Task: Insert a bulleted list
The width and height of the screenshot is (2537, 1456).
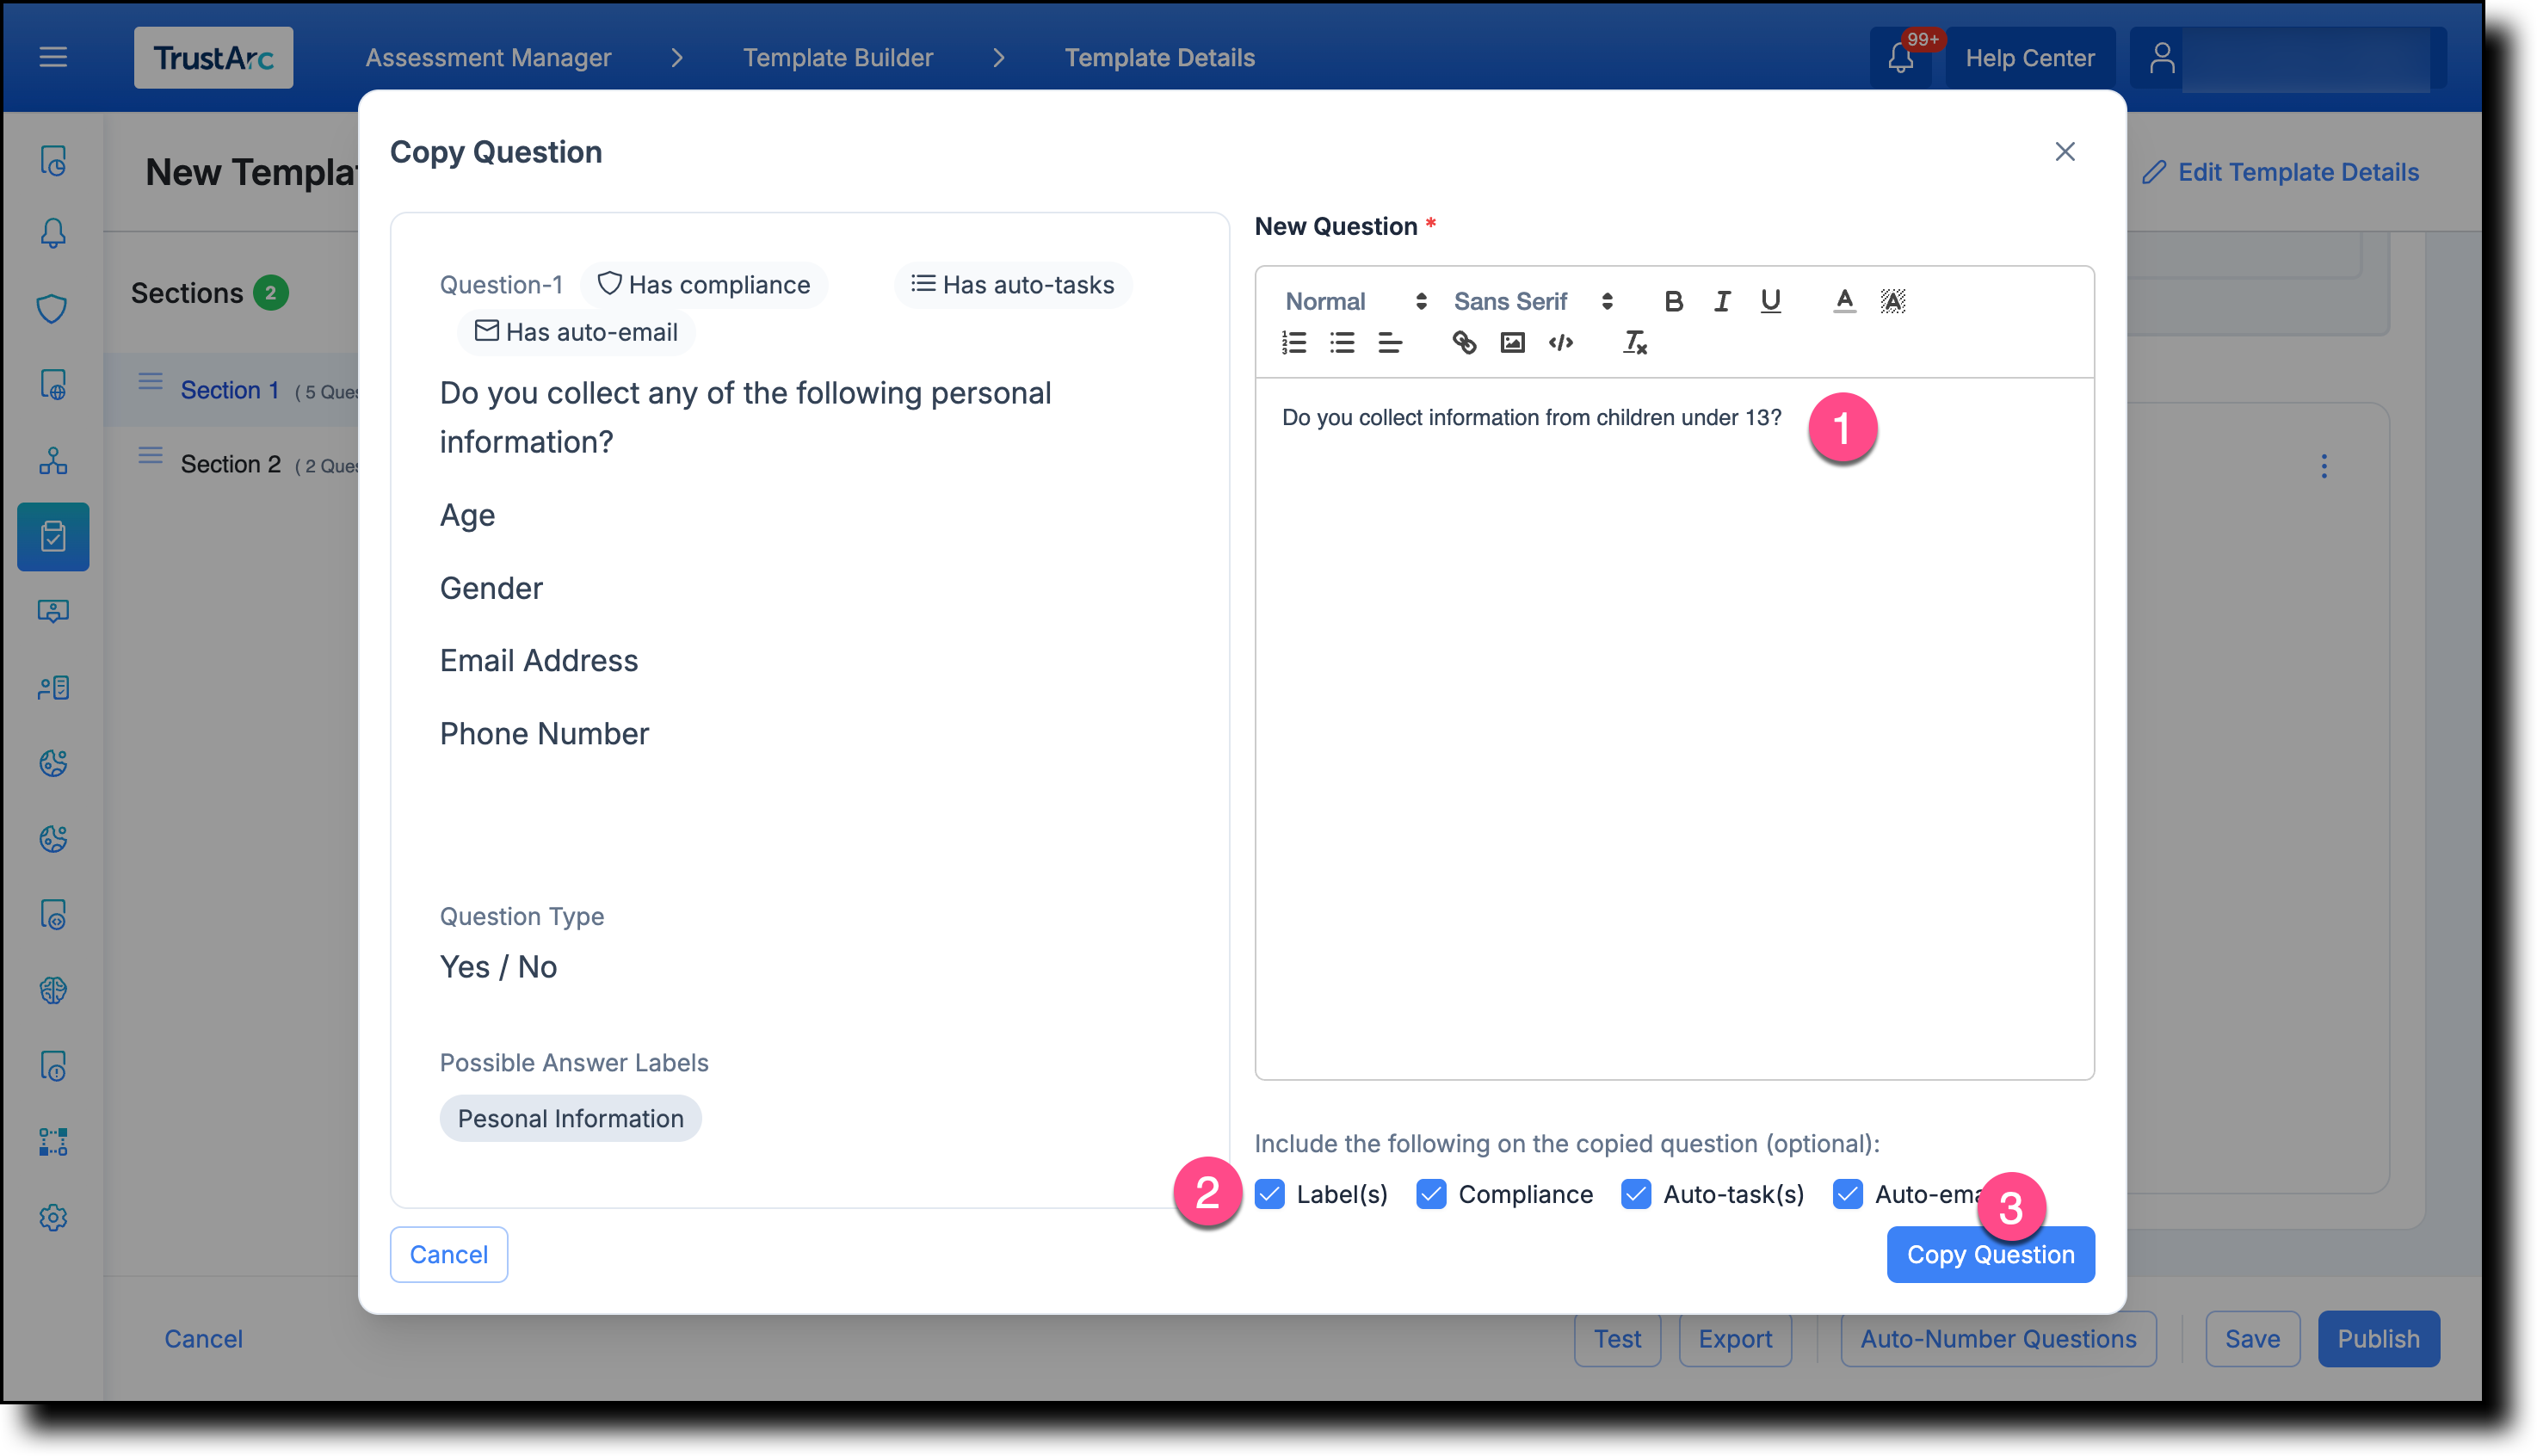Action: (1342, 343)
